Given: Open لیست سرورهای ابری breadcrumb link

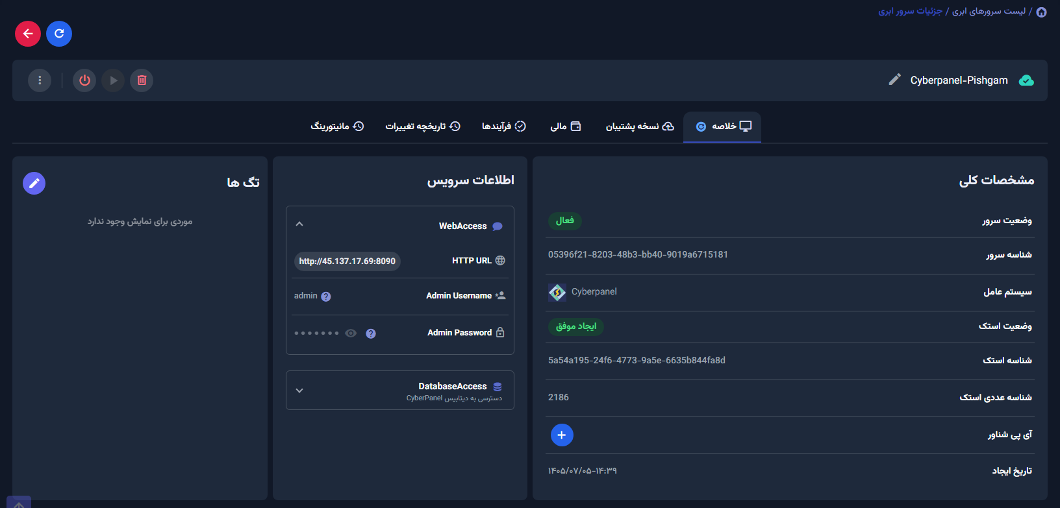Looking at the screenshot, I should tap(989, 11).
